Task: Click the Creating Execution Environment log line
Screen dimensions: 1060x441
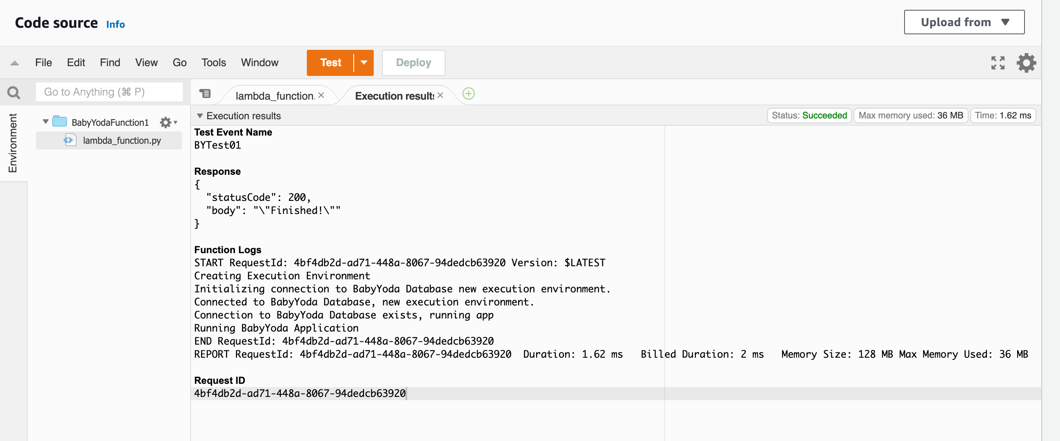Action: 282,276
